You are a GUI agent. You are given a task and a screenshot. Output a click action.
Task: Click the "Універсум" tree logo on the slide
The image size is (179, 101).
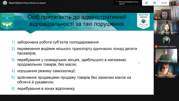coord(143,21)
